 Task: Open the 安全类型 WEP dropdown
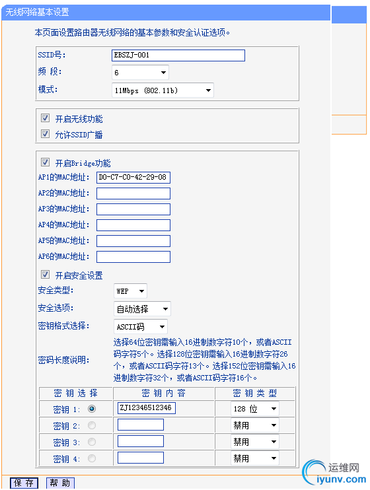tap(130, 291)
